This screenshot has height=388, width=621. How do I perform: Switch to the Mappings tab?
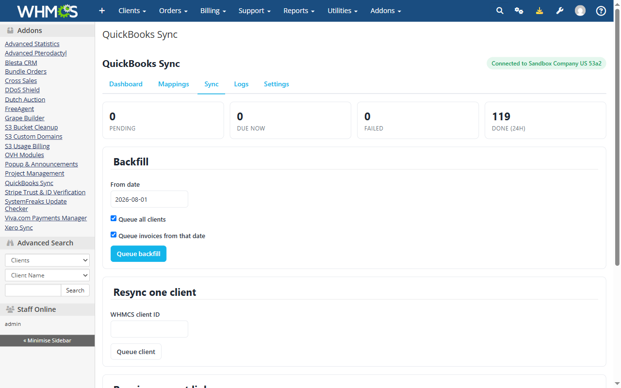174,84
